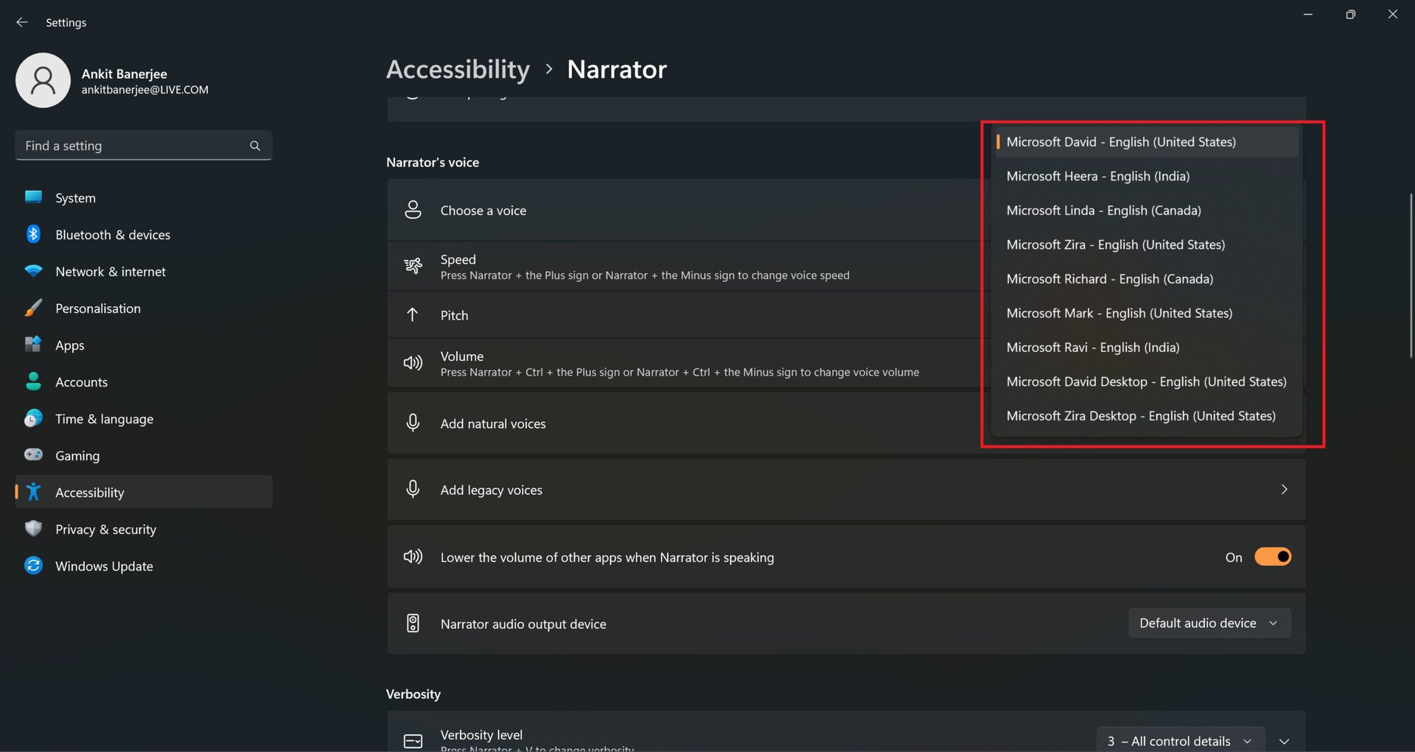Click the page vertical scrollbar
This screenshot has width=1415, height=752.
click(1411, 275)
